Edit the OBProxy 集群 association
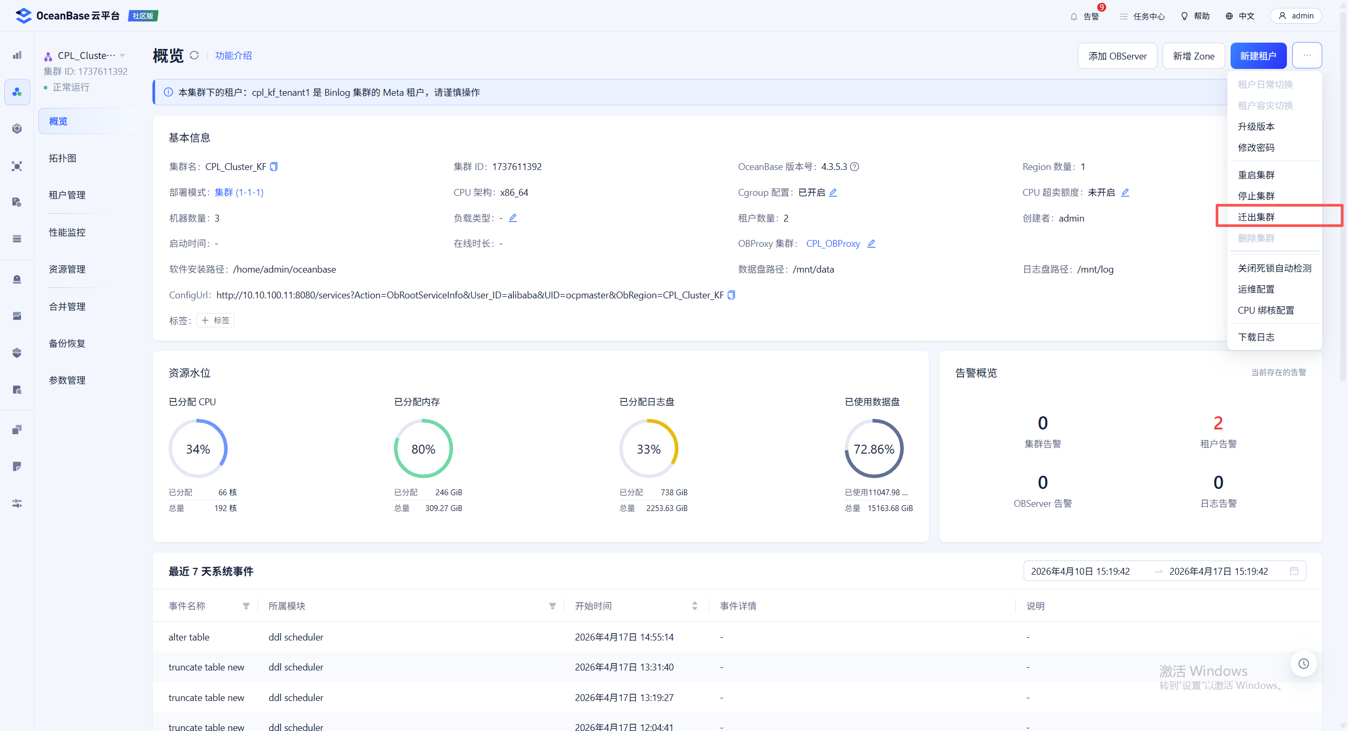The image size is (1348, 731). 871,244
